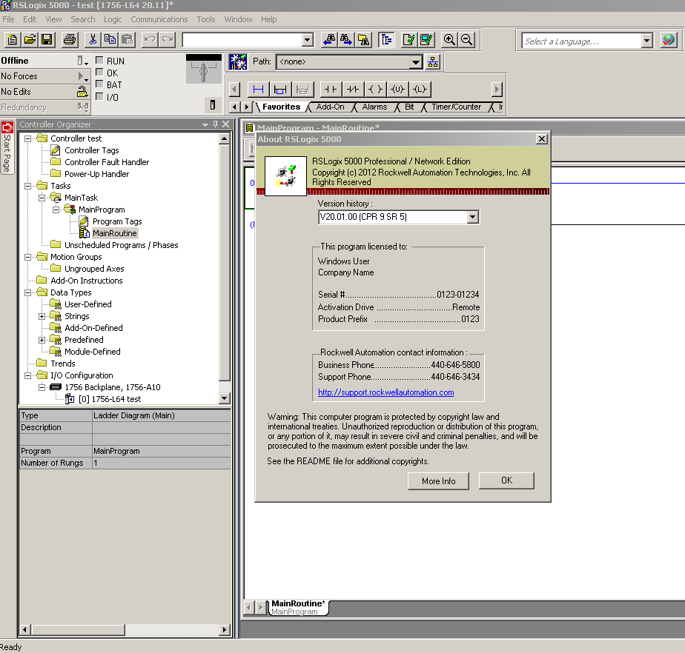Open the Offline controller status dropdown
Image resolution: width=685 pixels, height=653 pixels.
[82, 61]
